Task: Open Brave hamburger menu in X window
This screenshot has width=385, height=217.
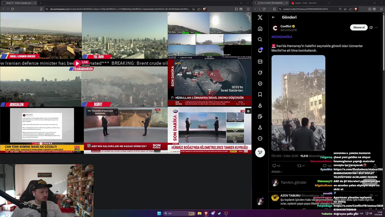Action: (381, 9)
